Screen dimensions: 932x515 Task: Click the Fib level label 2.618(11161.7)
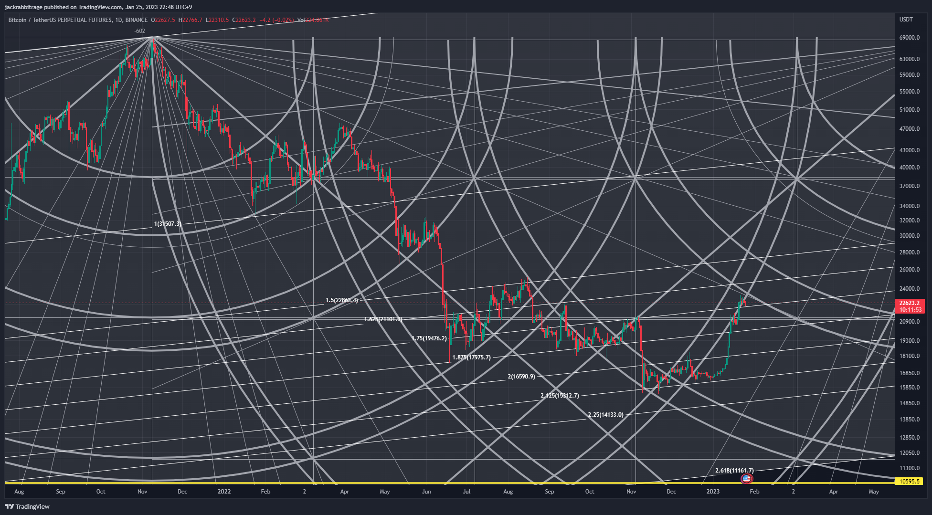coord(734,471)
